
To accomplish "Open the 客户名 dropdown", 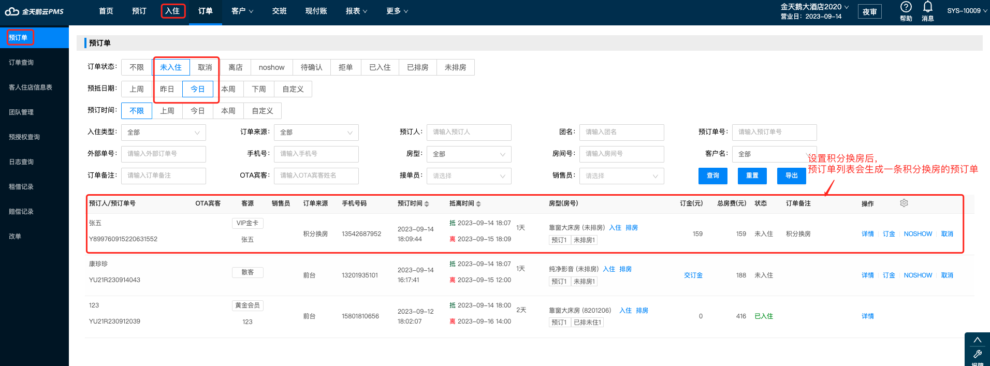I will 775,154.
